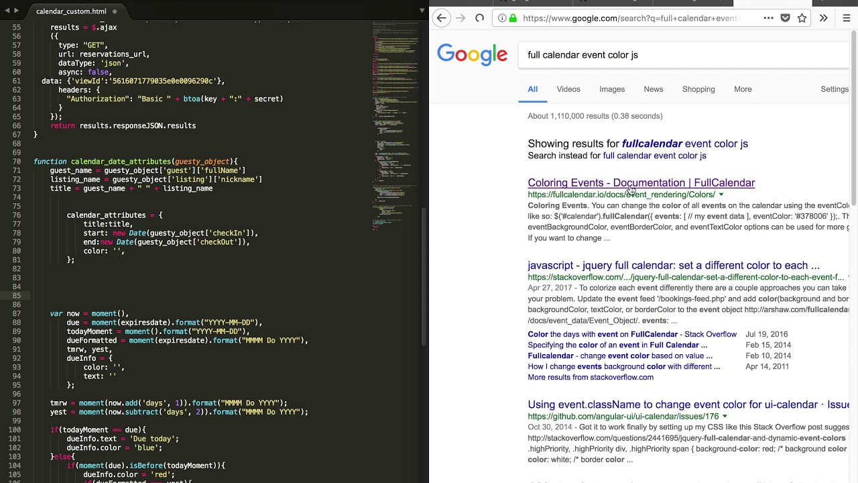This screenshot has width=858, height=483.
Task: Click the 'yest = moment(now.subtract' line
Action: click(179, 412)
